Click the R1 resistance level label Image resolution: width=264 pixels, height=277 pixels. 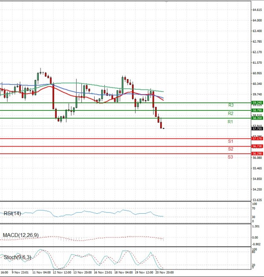tap(230, 122)
